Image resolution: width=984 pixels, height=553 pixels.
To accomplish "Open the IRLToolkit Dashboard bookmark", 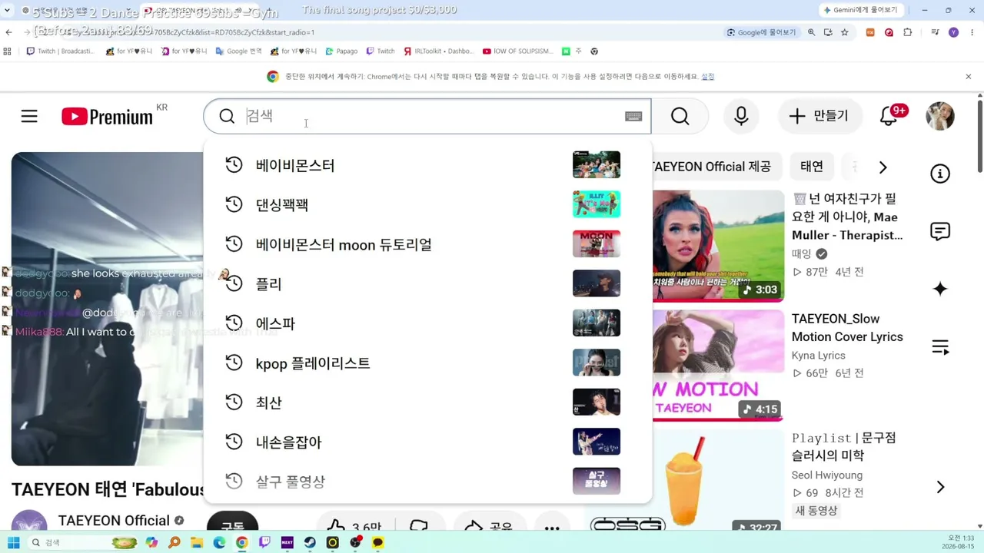I will point(439,51).
